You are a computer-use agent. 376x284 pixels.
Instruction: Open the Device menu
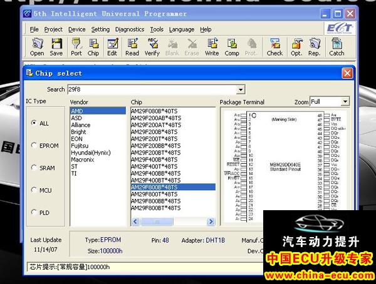[76, 29]
